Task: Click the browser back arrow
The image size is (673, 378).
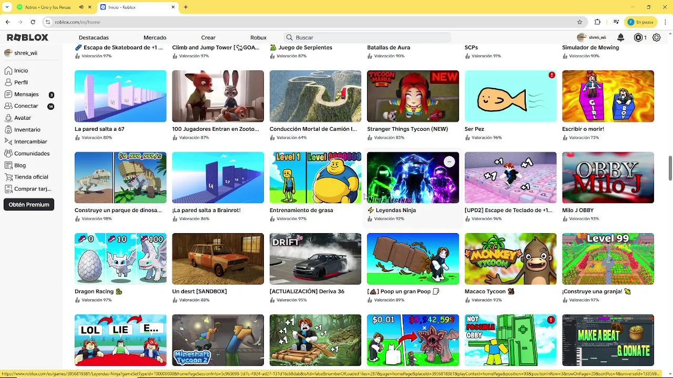Action: click(7, 22)
